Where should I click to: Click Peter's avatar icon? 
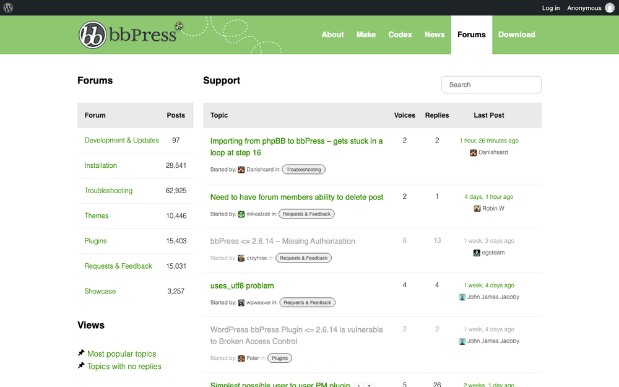click(241, 358)
